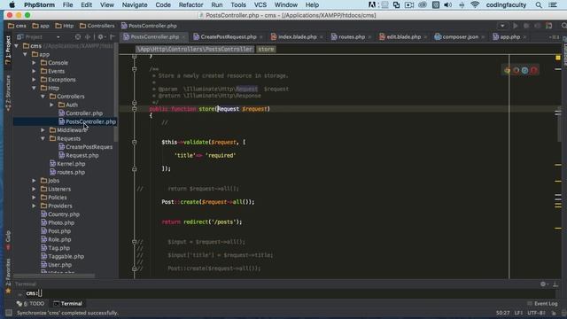Toggle the Event Log tool window
This screenshot has height=319, width=567.
coord(542,303)
